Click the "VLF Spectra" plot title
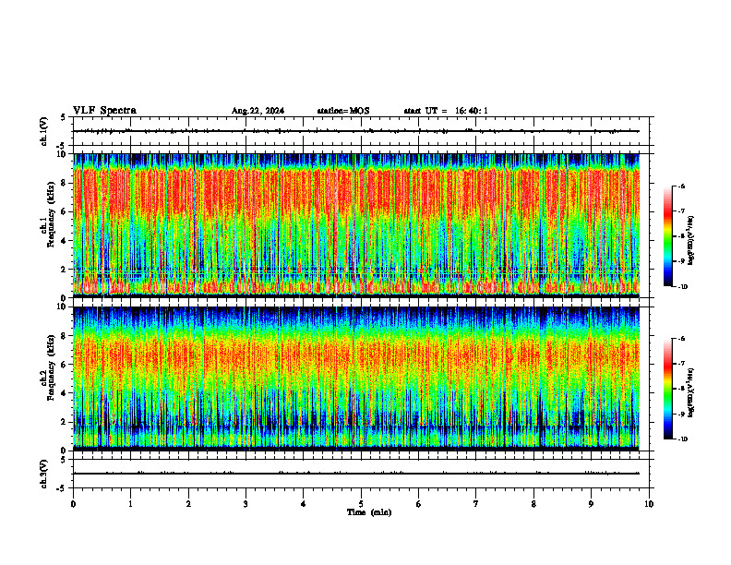The image size is (731, 565). coord(104,111)
